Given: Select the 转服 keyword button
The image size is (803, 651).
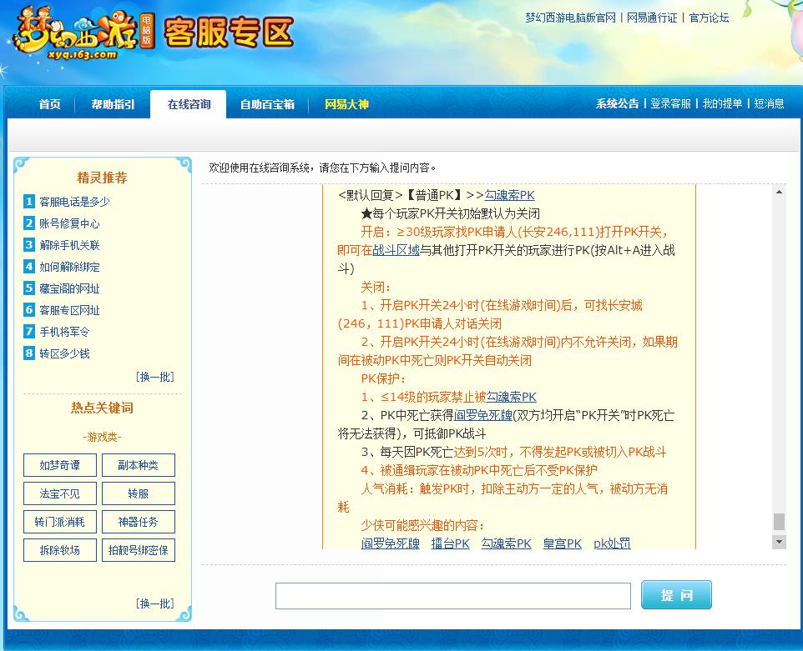Looking at the screenshot, I should [x=138, y=493].
